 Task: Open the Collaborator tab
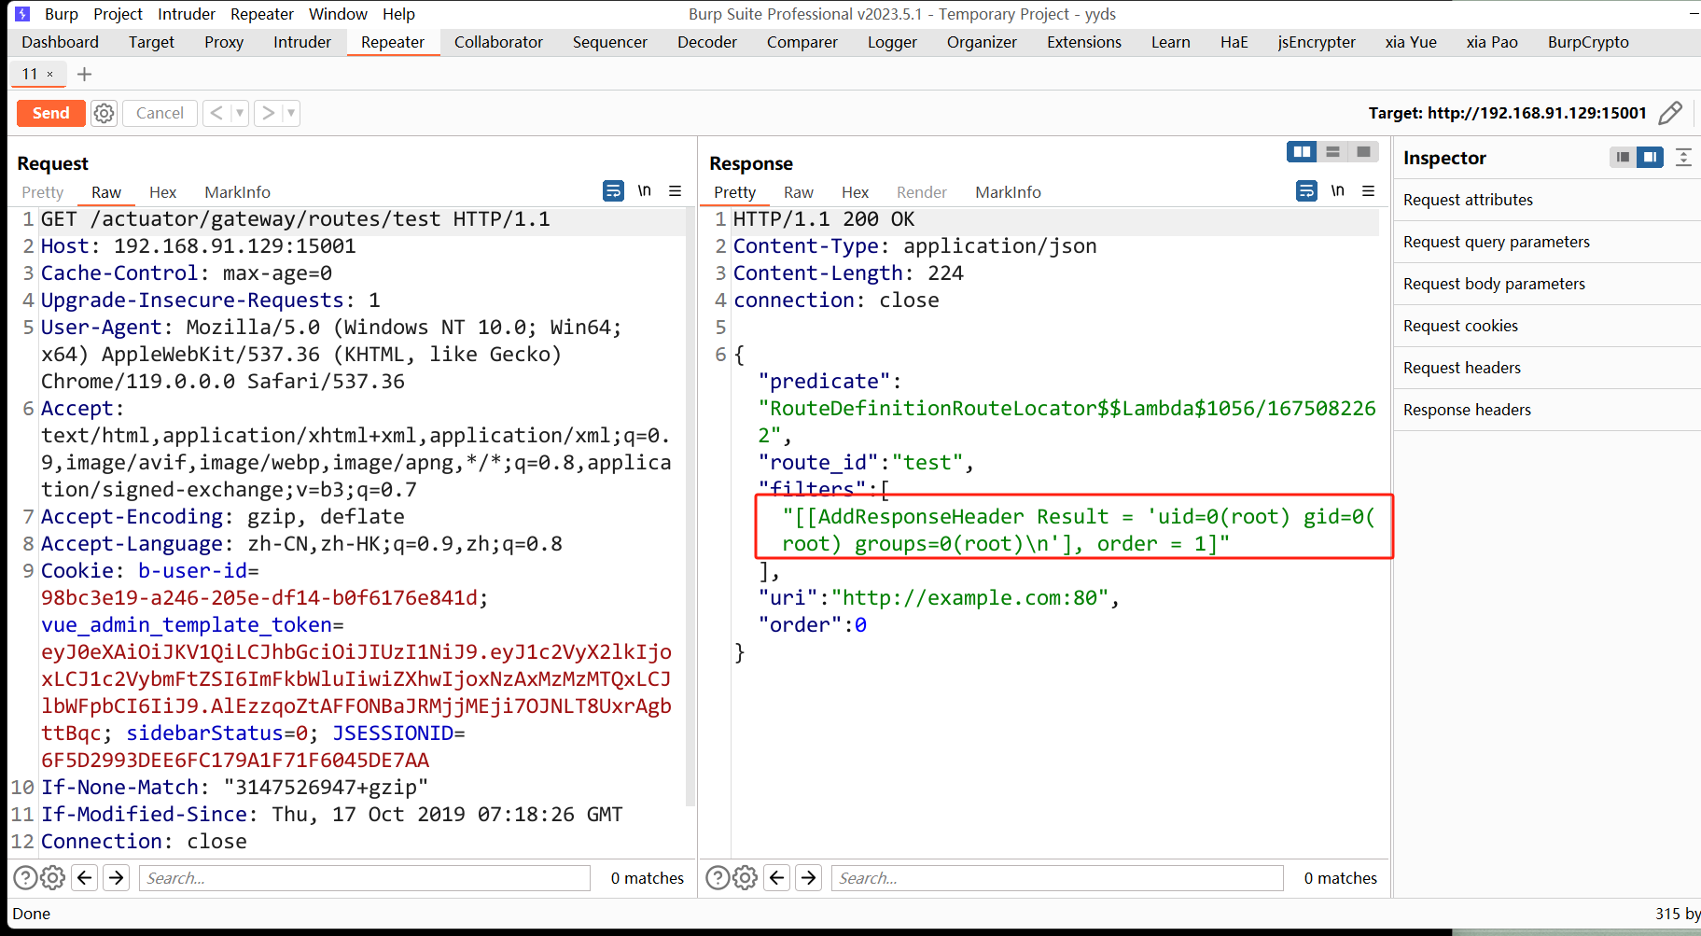(x=498, y=42)
